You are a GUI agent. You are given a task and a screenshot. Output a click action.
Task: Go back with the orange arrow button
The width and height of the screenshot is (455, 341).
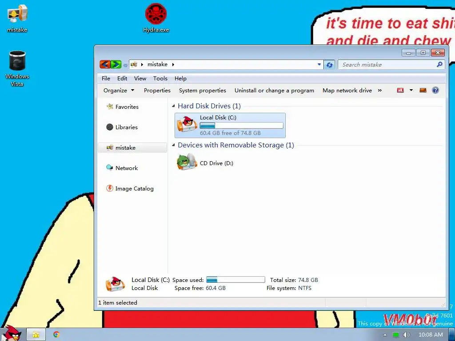tap(105, 64)
